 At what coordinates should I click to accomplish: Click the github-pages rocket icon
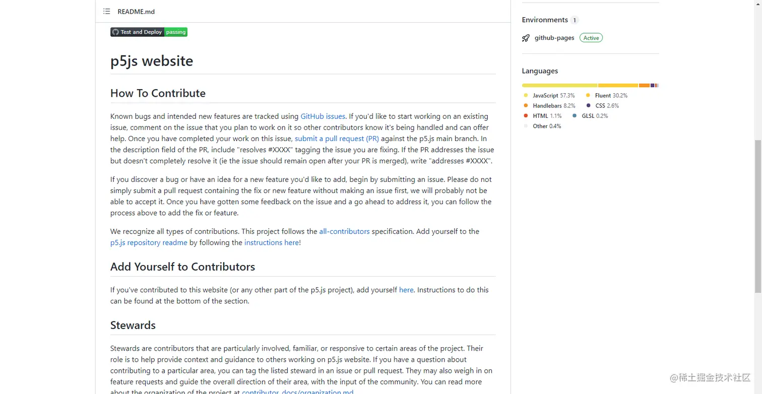526,38
